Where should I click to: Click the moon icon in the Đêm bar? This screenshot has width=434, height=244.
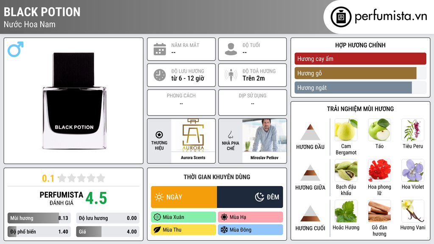259,197
